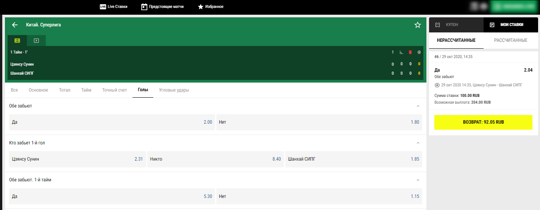
Task: Choose Никто at odds 8.40
Action: pyautogui.click(x=215, y=159)
